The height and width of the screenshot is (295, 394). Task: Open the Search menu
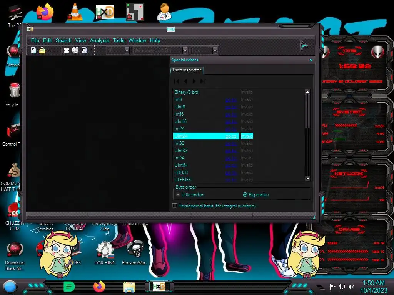pos(63,41)
